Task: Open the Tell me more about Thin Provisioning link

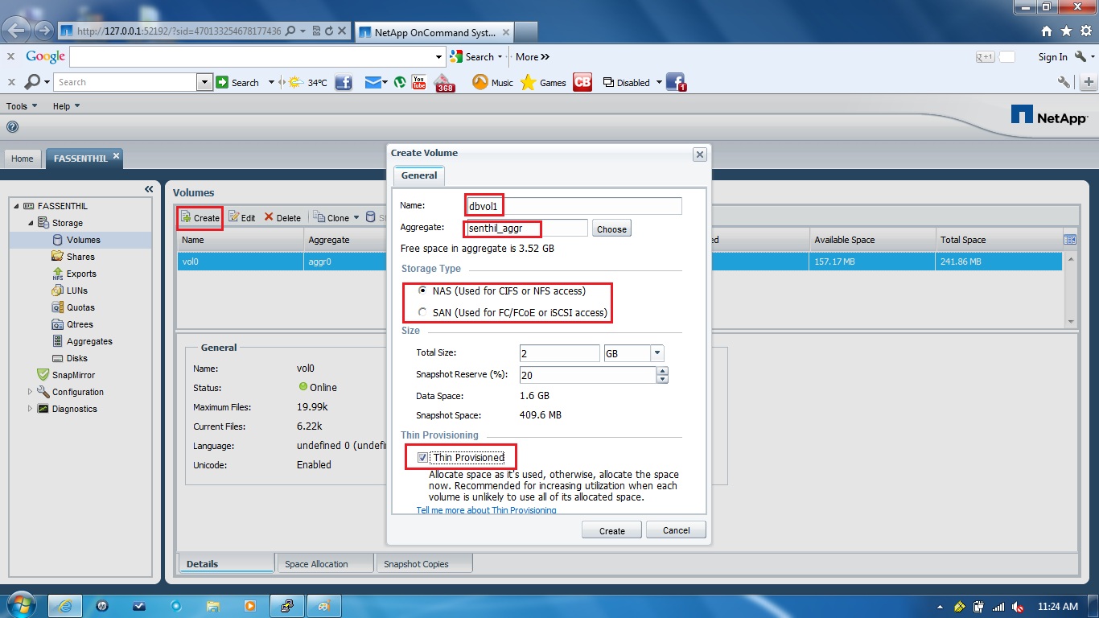Action: point(486,509)
